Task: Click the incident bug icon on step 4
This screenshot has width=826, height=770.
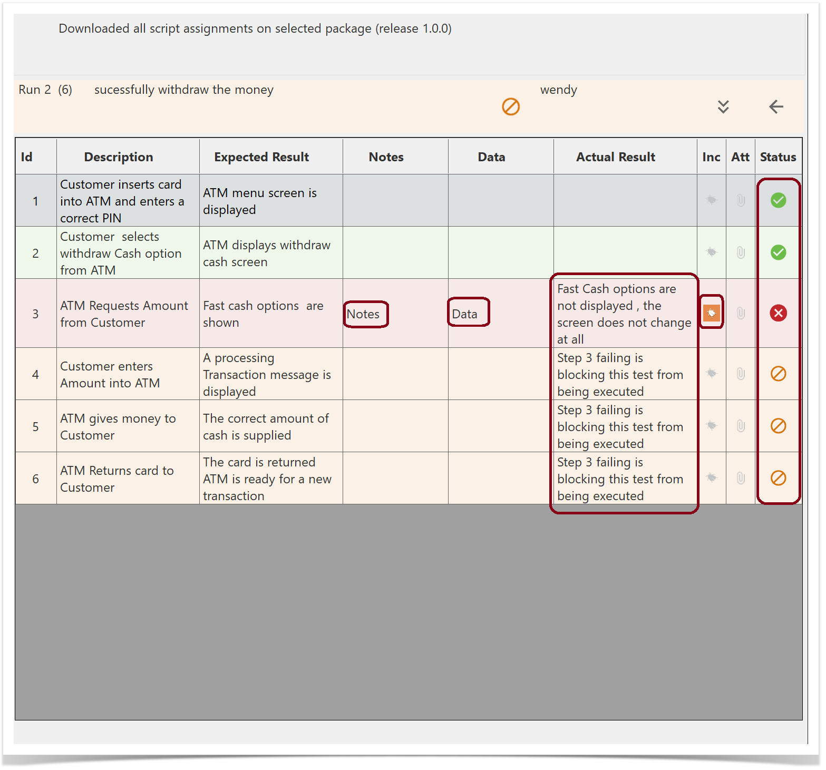Action: [x=711, y=374]
